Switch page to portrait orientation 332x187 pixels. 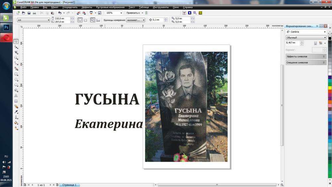pyautogui.click(x=80, y=20)
